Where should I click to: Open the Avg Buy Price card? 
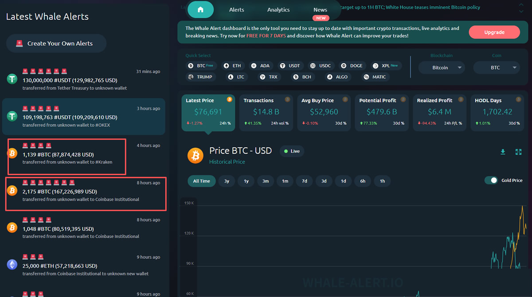324,112
